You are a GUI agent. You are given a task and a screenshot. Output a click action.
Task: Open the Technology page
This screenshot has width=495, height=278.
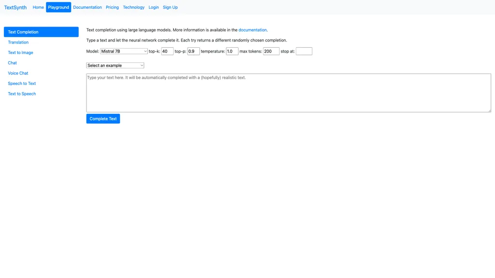pyautogui.click(x=133, y=7)
